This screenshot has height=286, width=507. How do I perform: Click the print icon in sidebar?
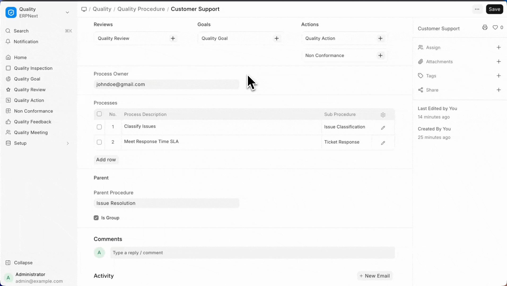(x=485, y=28)
